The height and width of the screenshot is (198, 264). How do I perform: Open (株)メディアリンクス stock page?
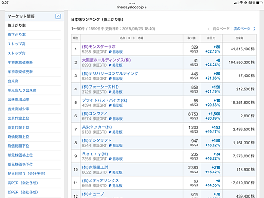pyautogui.click(x=100, y=180)
